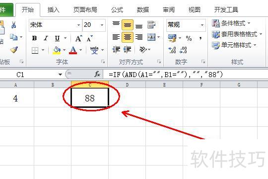
Task: Select cell C1 containing 88
Action: [90, 97]
